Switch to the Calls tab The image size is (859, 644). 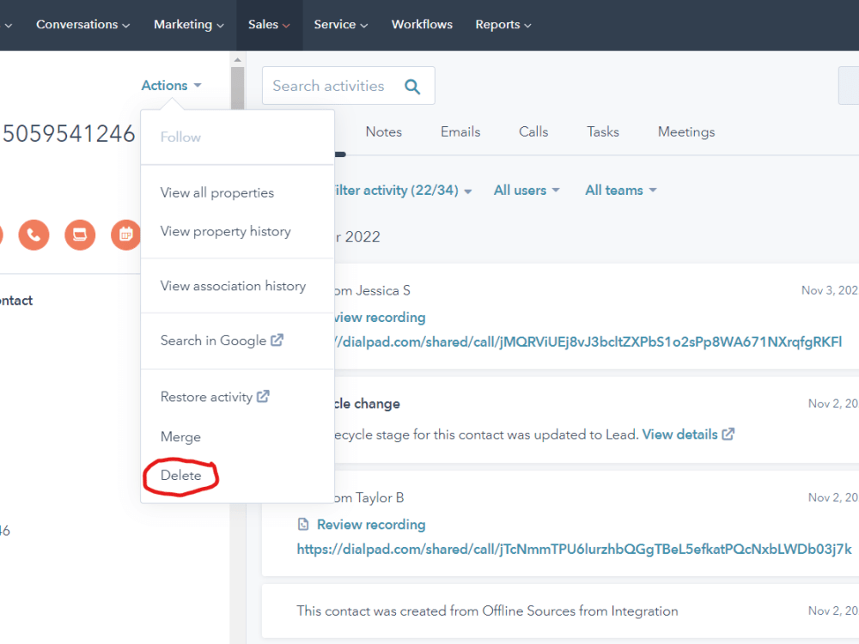533,132
